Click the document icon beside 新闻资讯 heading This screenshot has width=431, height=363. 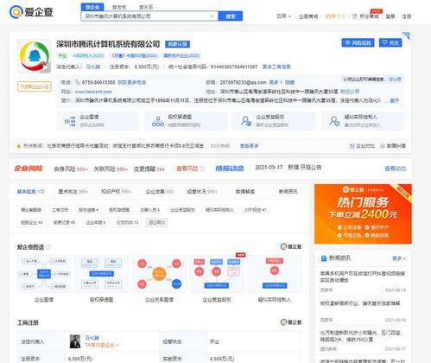[324, 258]
